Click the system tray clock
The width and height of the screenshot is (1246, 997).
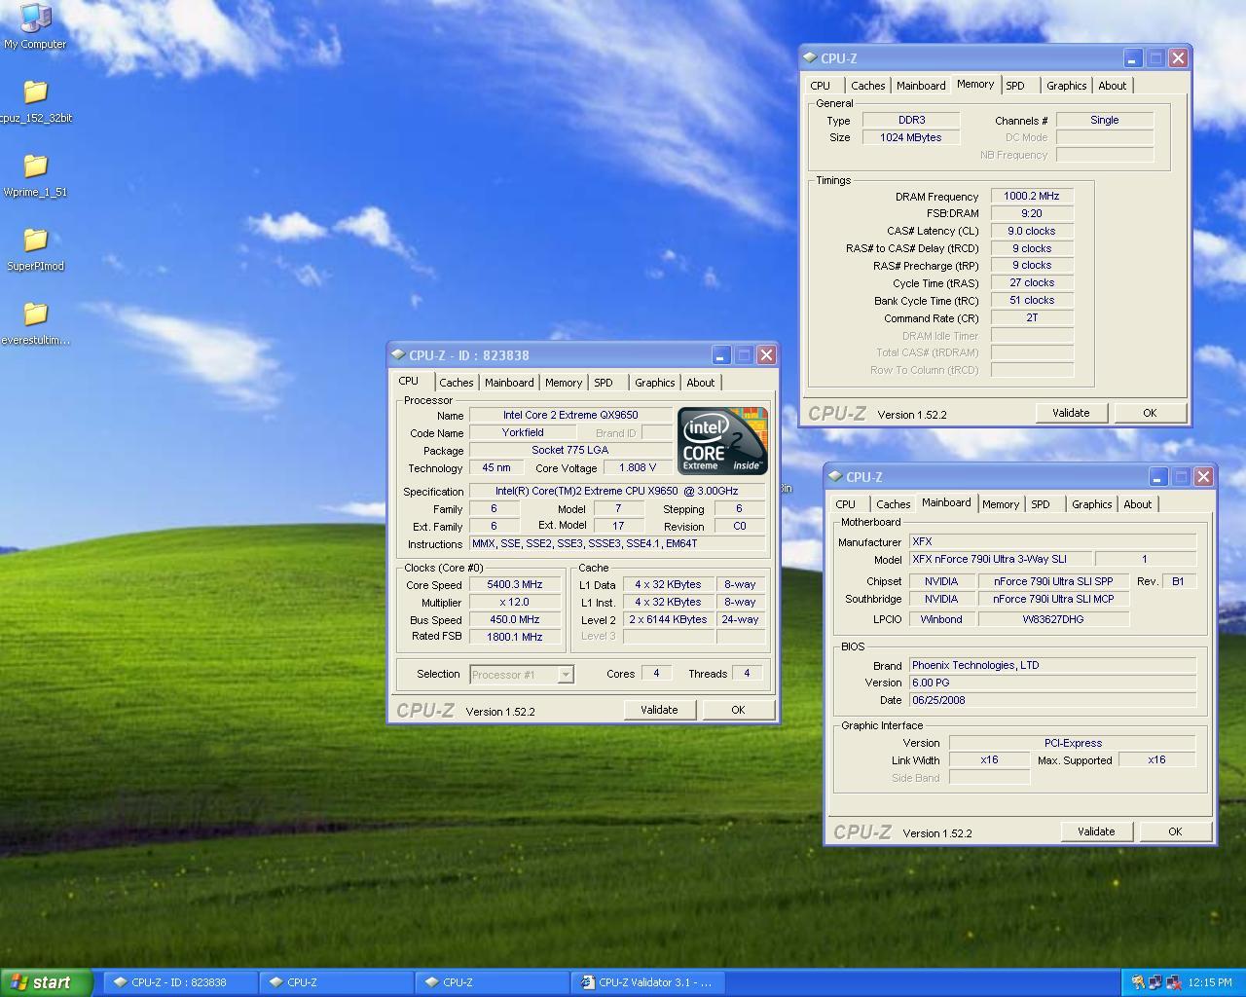click(x=1210, y=982)
